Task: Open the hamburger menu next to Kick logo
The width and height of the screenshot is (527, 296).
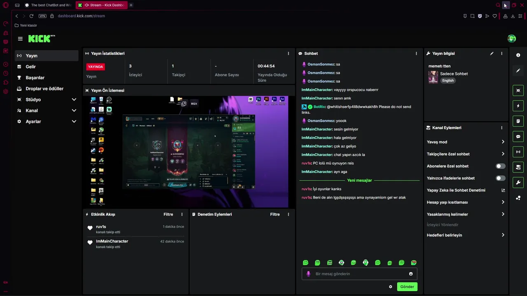Action: 20,39
